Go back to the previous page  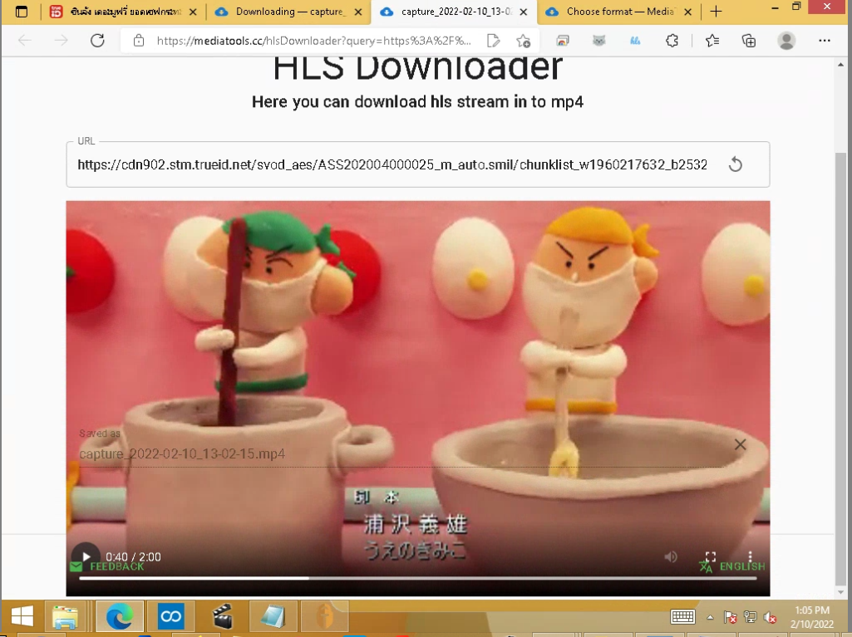[25, 40]
